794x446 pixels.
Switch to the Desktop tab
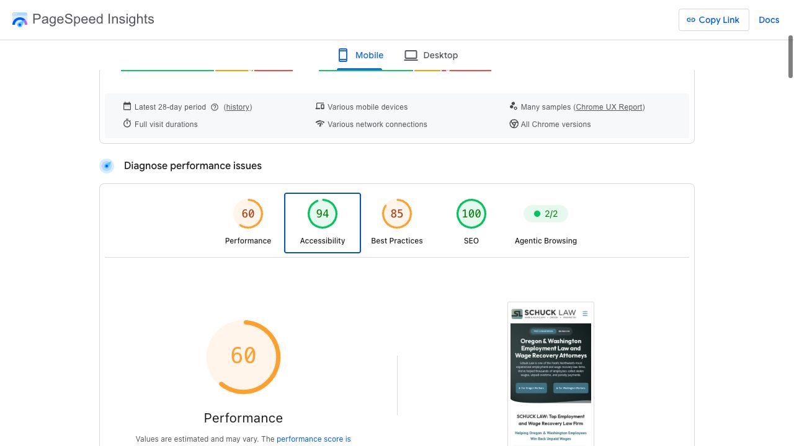click(431, 55)
